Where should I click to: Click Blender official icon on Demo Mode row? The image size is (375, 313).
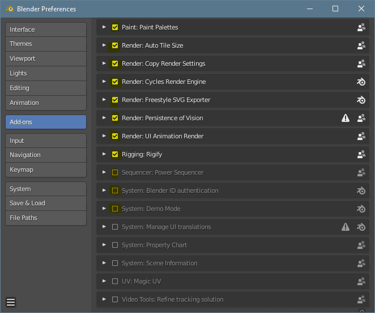click(x=361, y=209)
